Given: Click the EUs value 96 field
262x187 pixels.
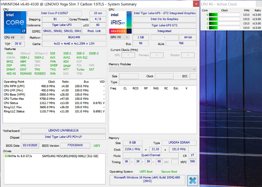Looking at the screenshot, I should coord(141,44).
